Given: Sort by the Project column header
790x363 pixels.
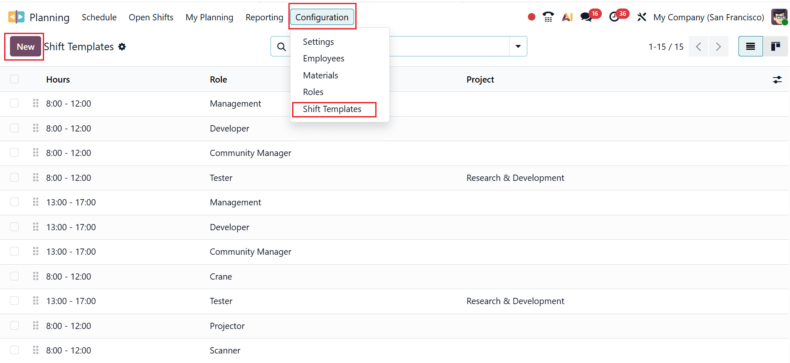Looking at the screenshot, I should click(x=480, y=80).
